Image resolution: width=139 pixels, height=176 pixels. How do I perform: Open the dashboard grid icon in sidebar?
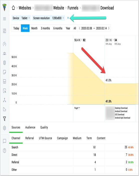pyautogui.click(x=5, y=31)
